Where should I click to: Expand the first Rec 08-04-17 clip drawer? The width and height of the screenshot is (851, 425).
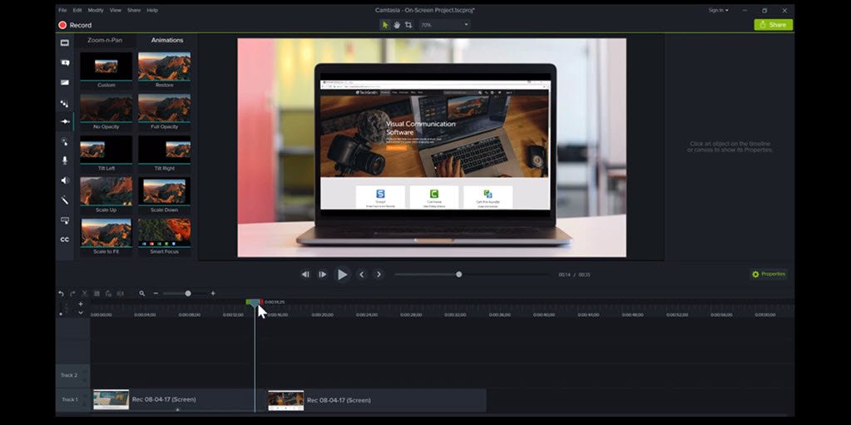[177, 410]
